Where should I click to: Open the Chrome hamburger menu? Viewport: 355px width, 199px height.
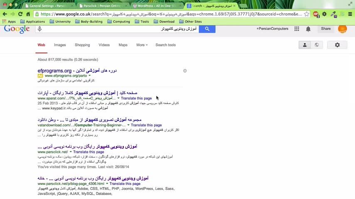click(350, 14)
